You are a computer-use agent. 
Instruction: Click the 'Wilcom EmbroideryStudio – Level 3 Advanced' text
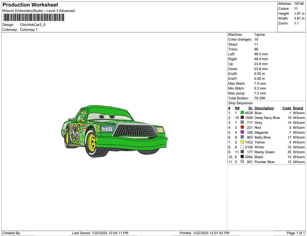tap(38, 11)
